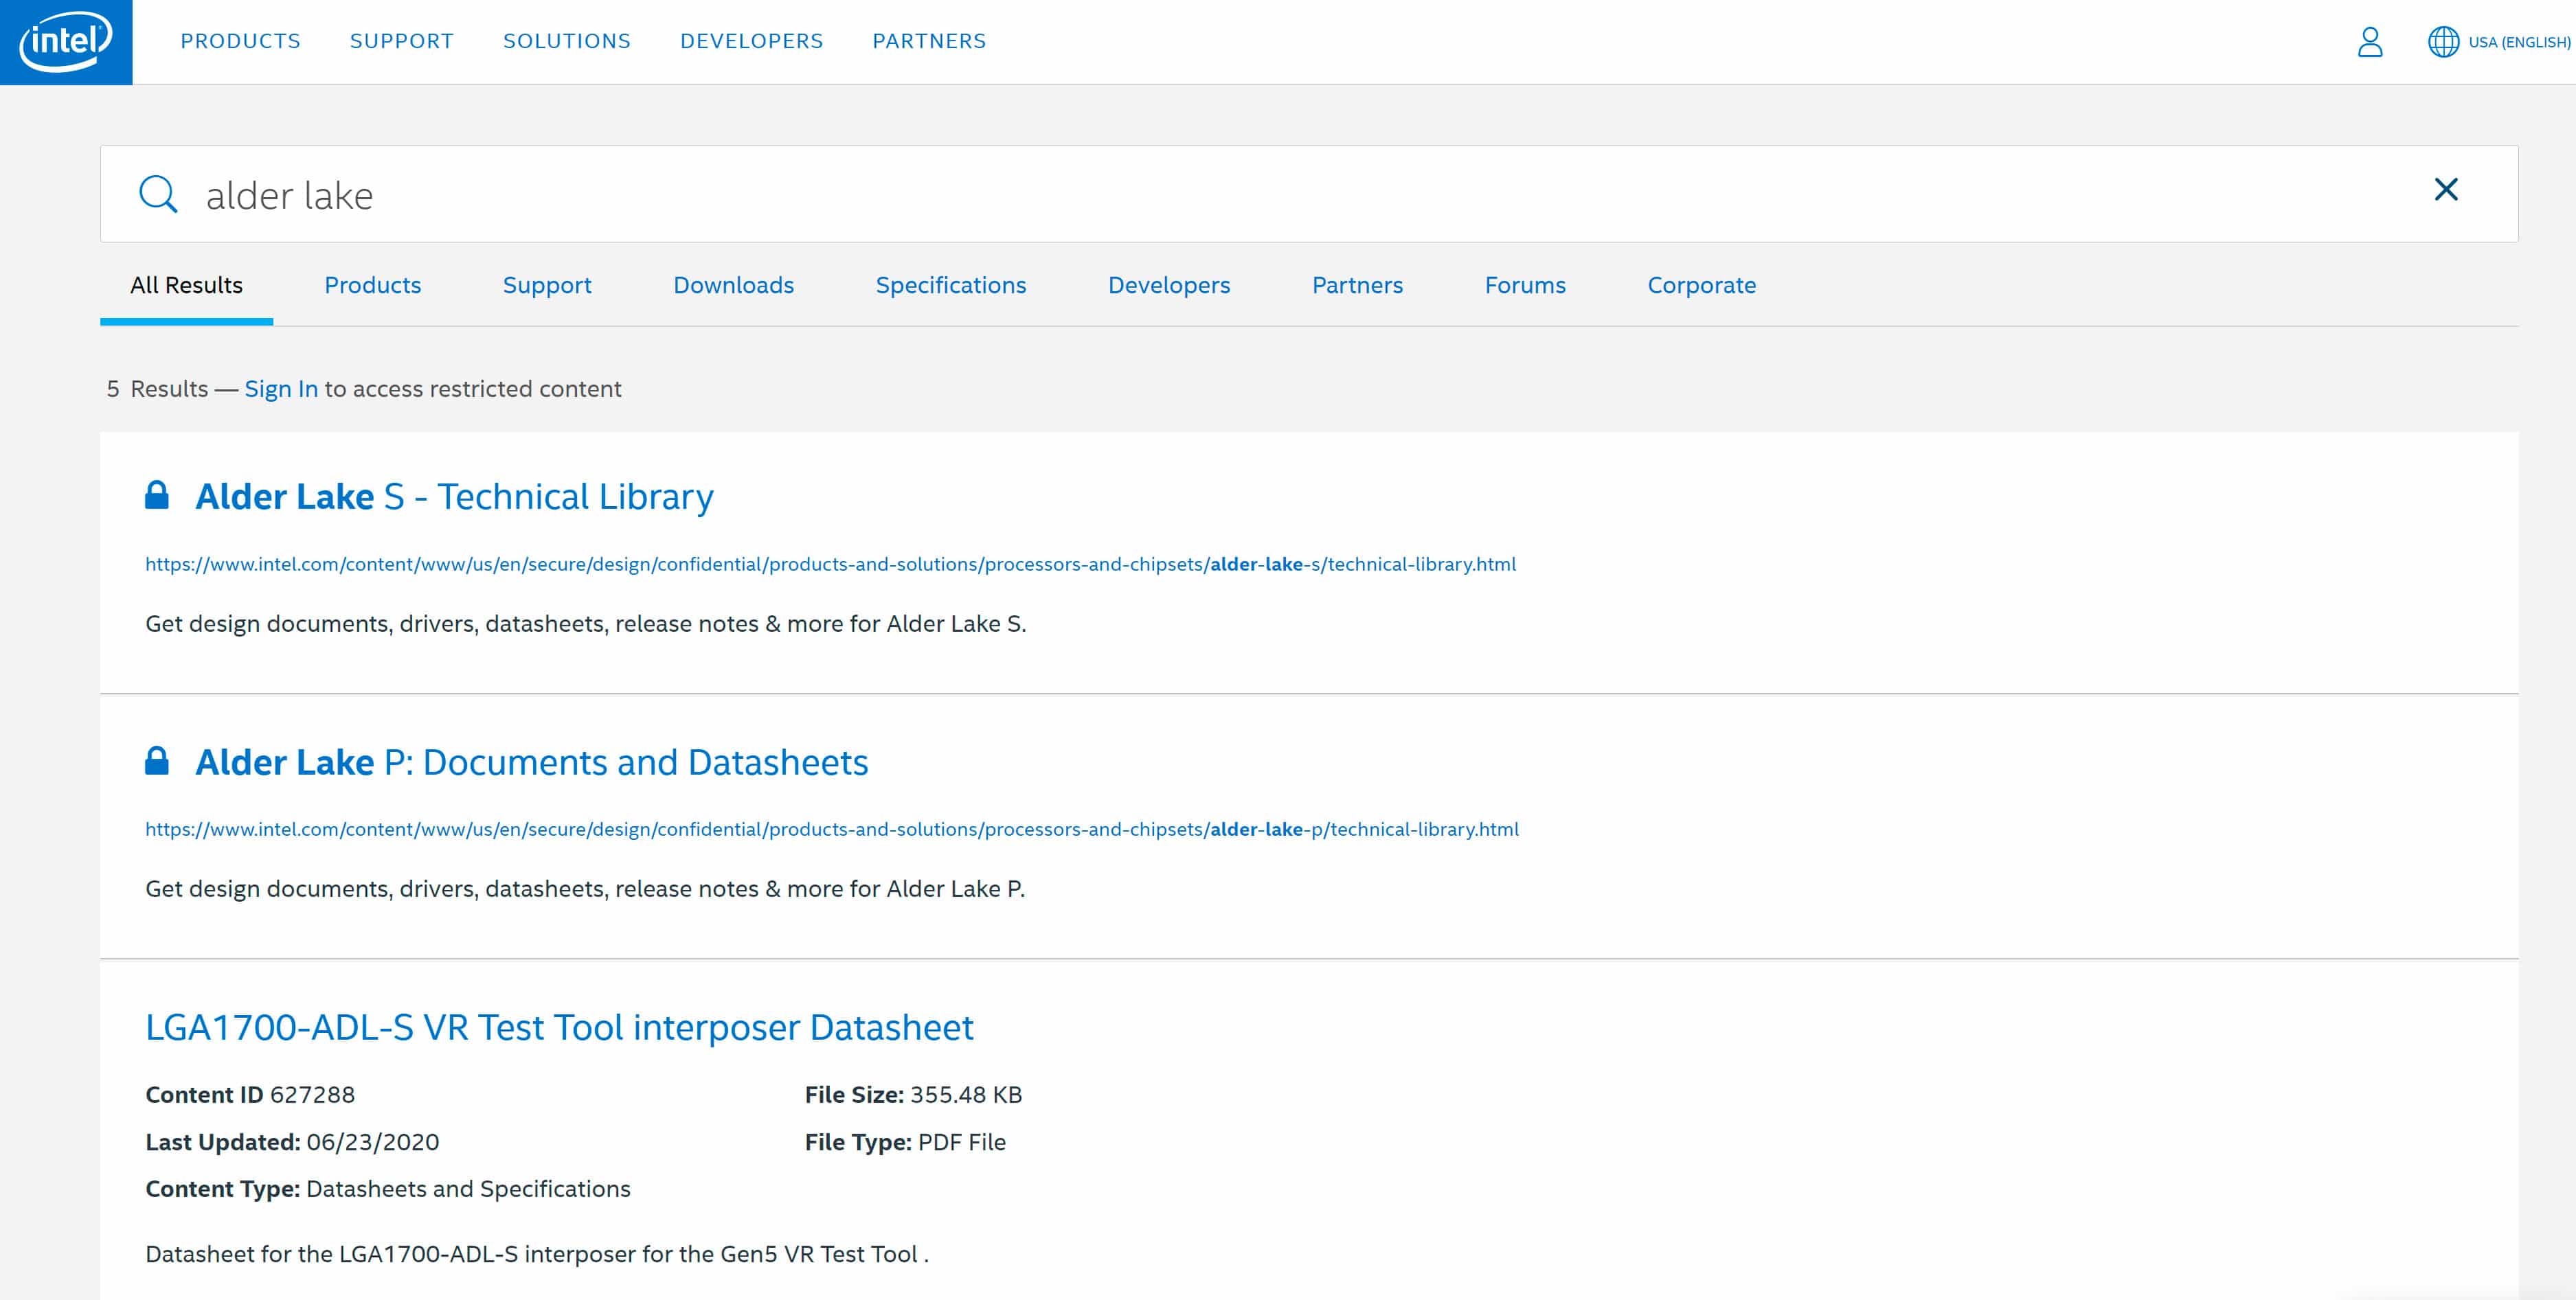This screenshot has width=2576, height=1300.
Task: Click the Alder Lake P description text
Action: pyautogui.click(x=585, y=889)
